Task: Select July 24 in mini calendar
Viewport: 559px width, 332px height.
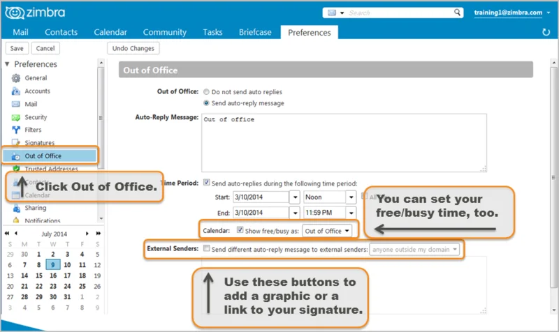Action: [x=67, y=286]
